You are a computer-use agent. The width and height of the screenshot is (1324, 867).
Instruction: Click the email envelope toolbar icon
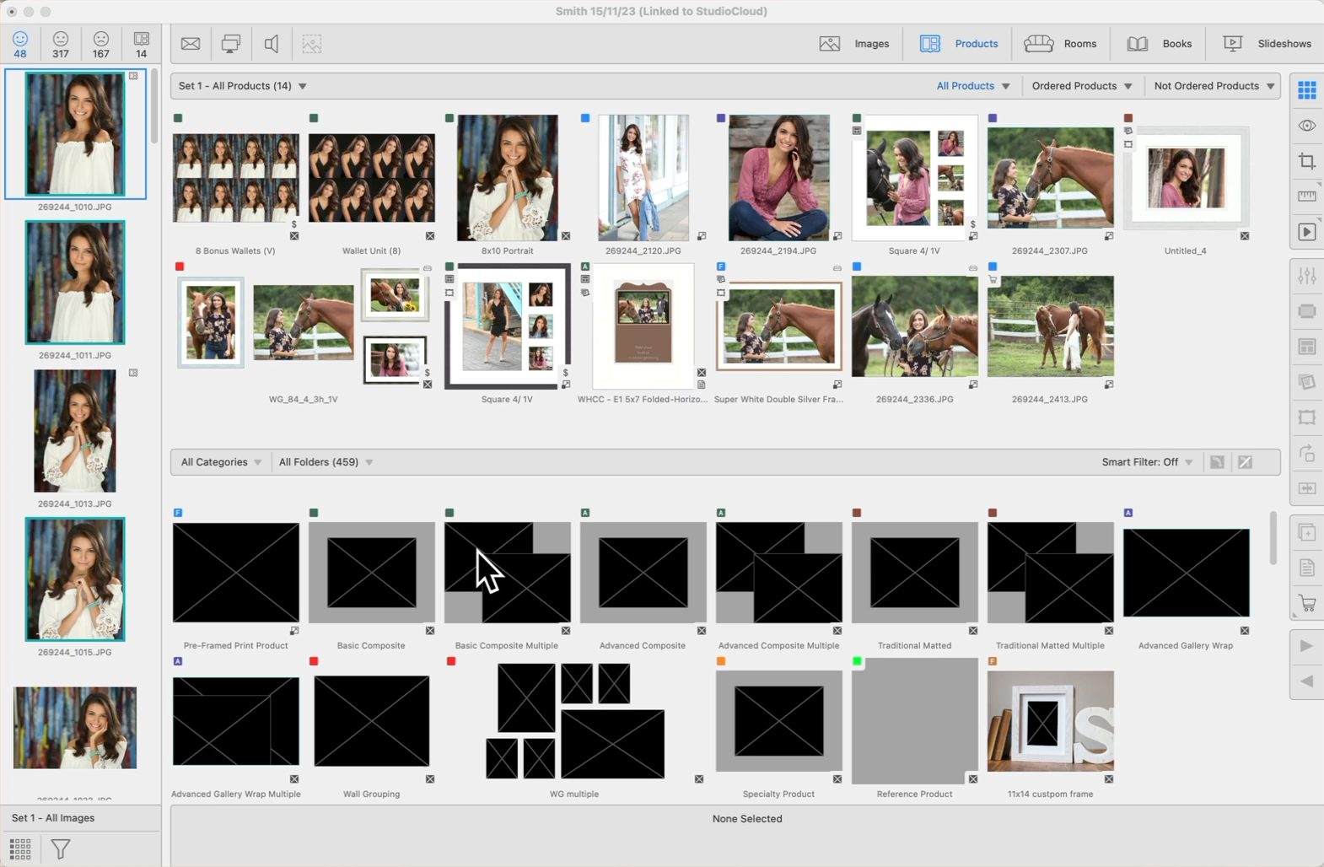click(x=191, y=44)
